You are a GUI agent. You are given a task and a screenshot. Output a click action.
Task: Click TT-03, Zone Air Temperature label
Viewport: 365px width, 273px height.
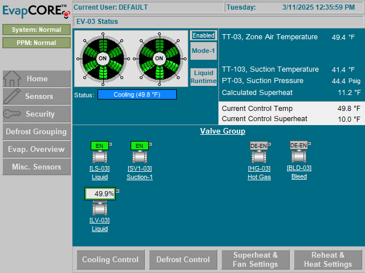click(270, 37)
